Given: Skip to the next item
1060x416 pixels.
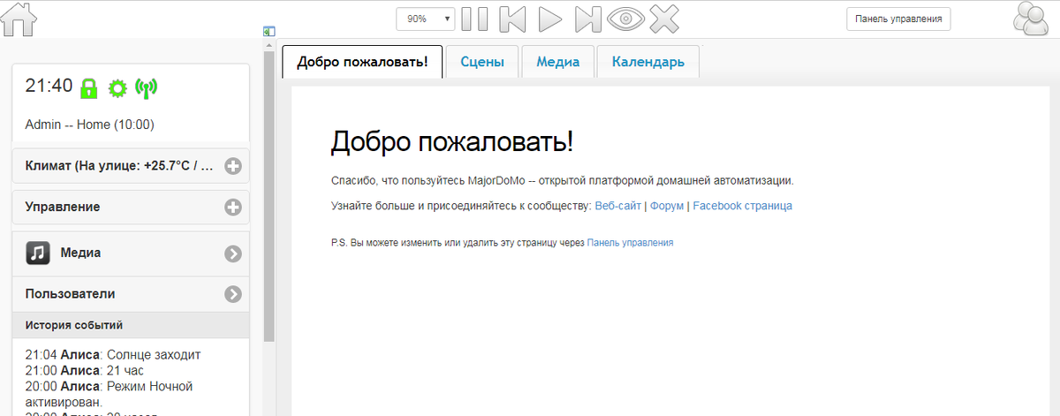Looking at the screenshot, I should click(x=587, y=18).
